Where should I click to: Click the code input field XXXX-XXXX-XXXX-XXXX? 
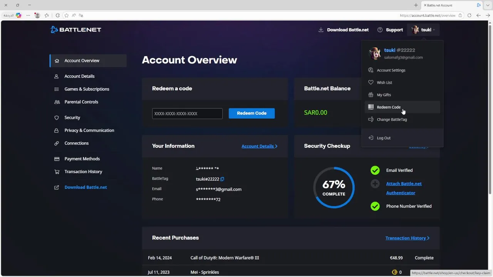pyautogui.click(x=187, y=113)
